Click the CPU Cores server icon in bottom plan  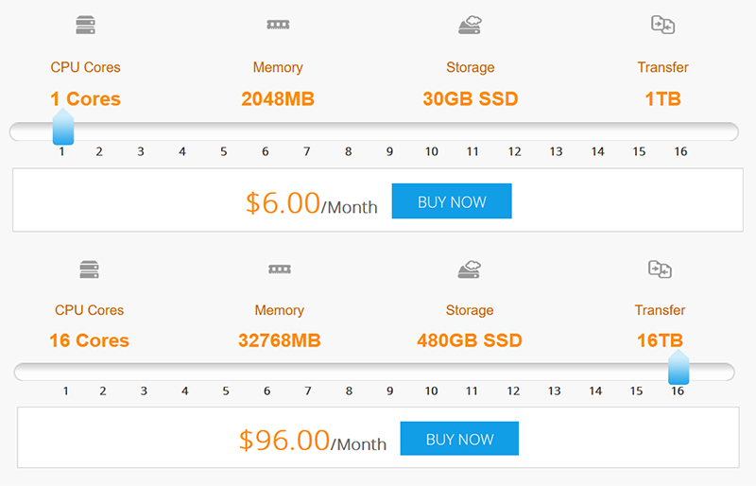pyautogui.click(x=89, y=269)
